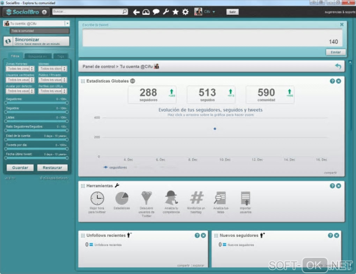The width and height of the screenshot is (356, 274).
Task: Click compartir link under Estadísticas chart
Action: tap(330, 173)
